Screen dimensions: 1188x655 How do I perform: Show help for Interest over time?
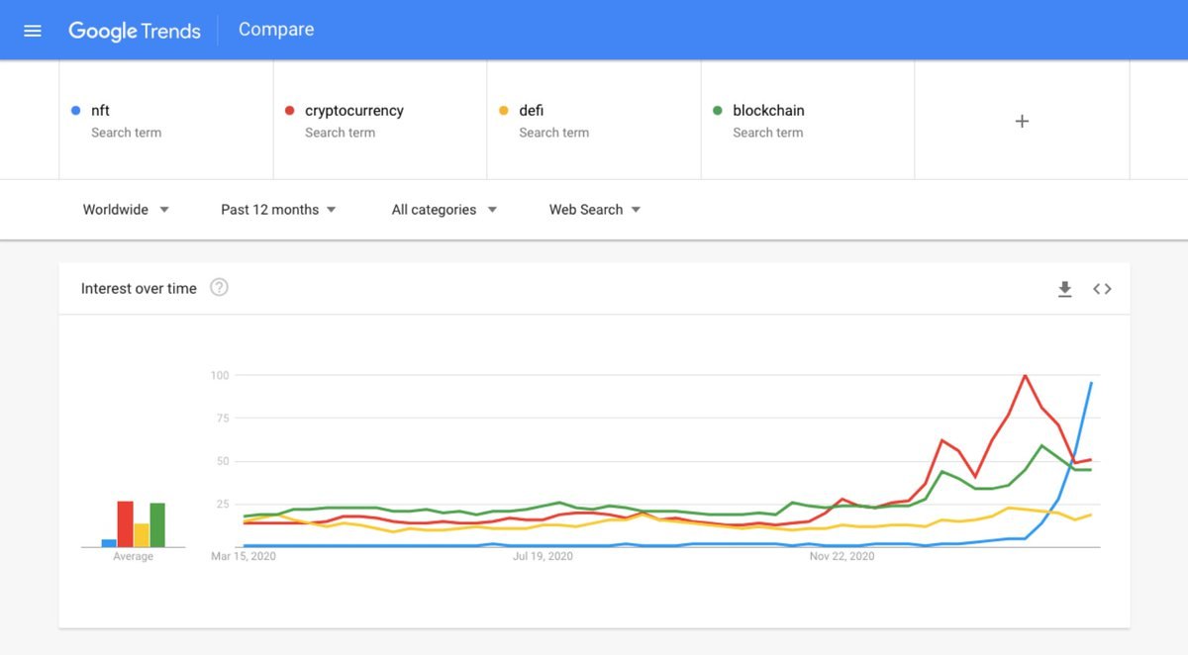pos(220,288)
